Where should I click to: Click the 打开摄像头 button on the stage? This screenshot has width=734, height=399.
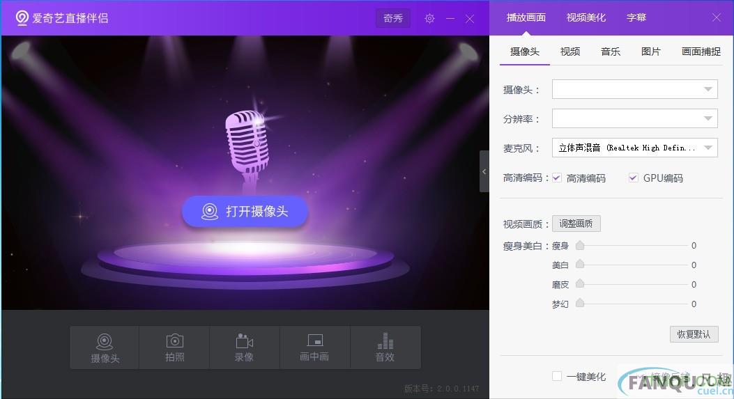tap(245, 212)
